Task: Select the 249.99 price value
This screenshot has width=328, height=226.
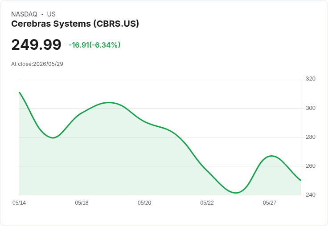Action: coord(36,44)
